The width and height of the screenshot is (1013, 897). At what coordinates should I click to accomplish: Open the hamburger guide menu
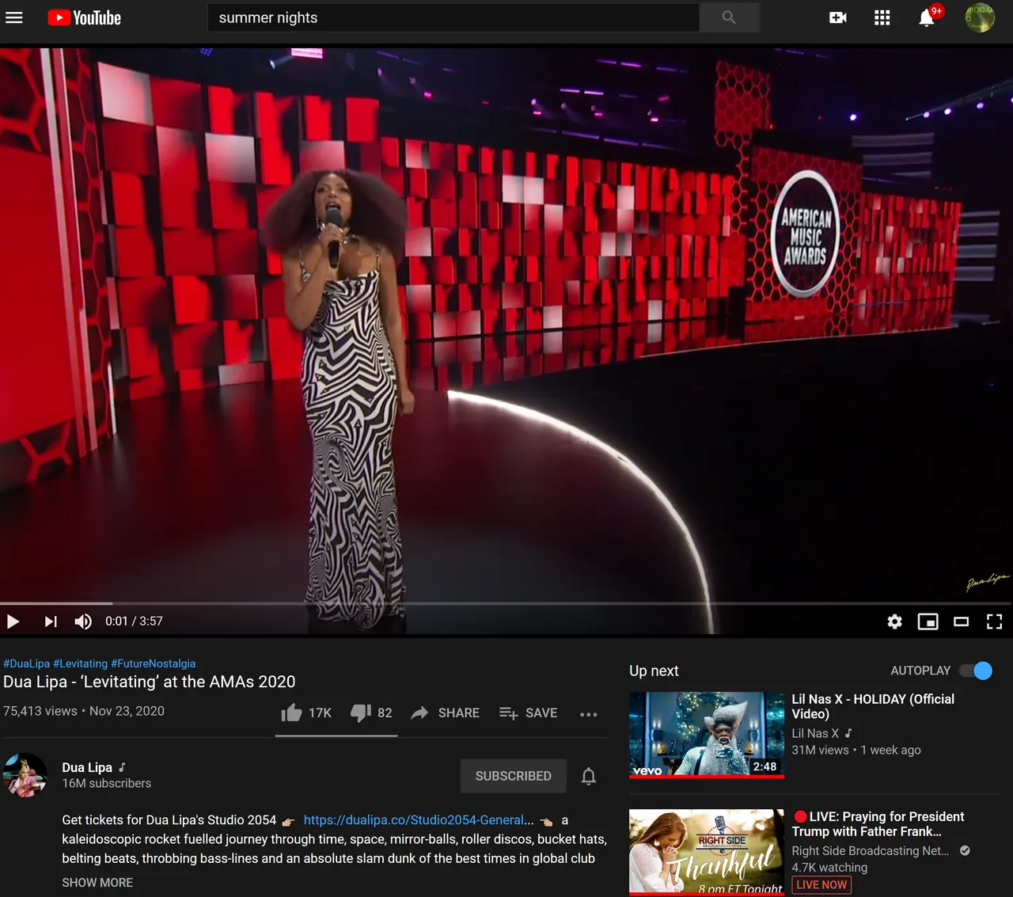tap(14, 17)
